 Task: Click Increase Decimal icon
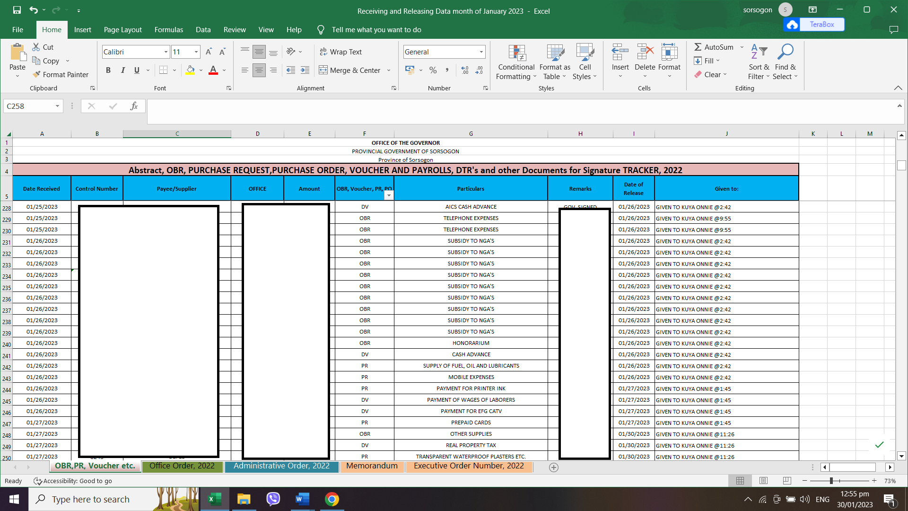[x=465, y=70]
